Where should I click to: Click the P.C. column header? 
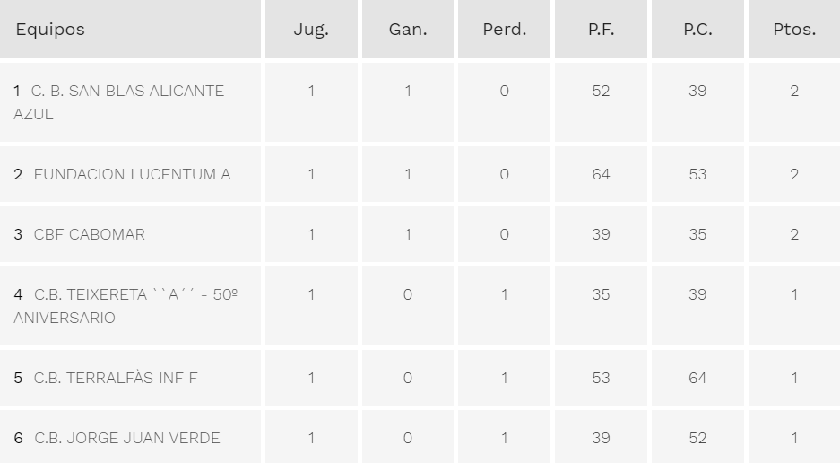click(697, 29)
